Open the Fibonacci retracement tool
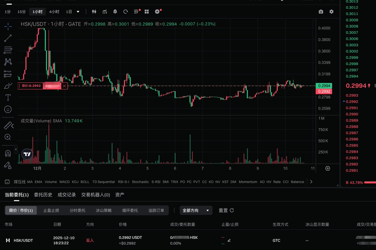Image resolution: width=376 pixels, height=250 pixels. pos(8,50)
